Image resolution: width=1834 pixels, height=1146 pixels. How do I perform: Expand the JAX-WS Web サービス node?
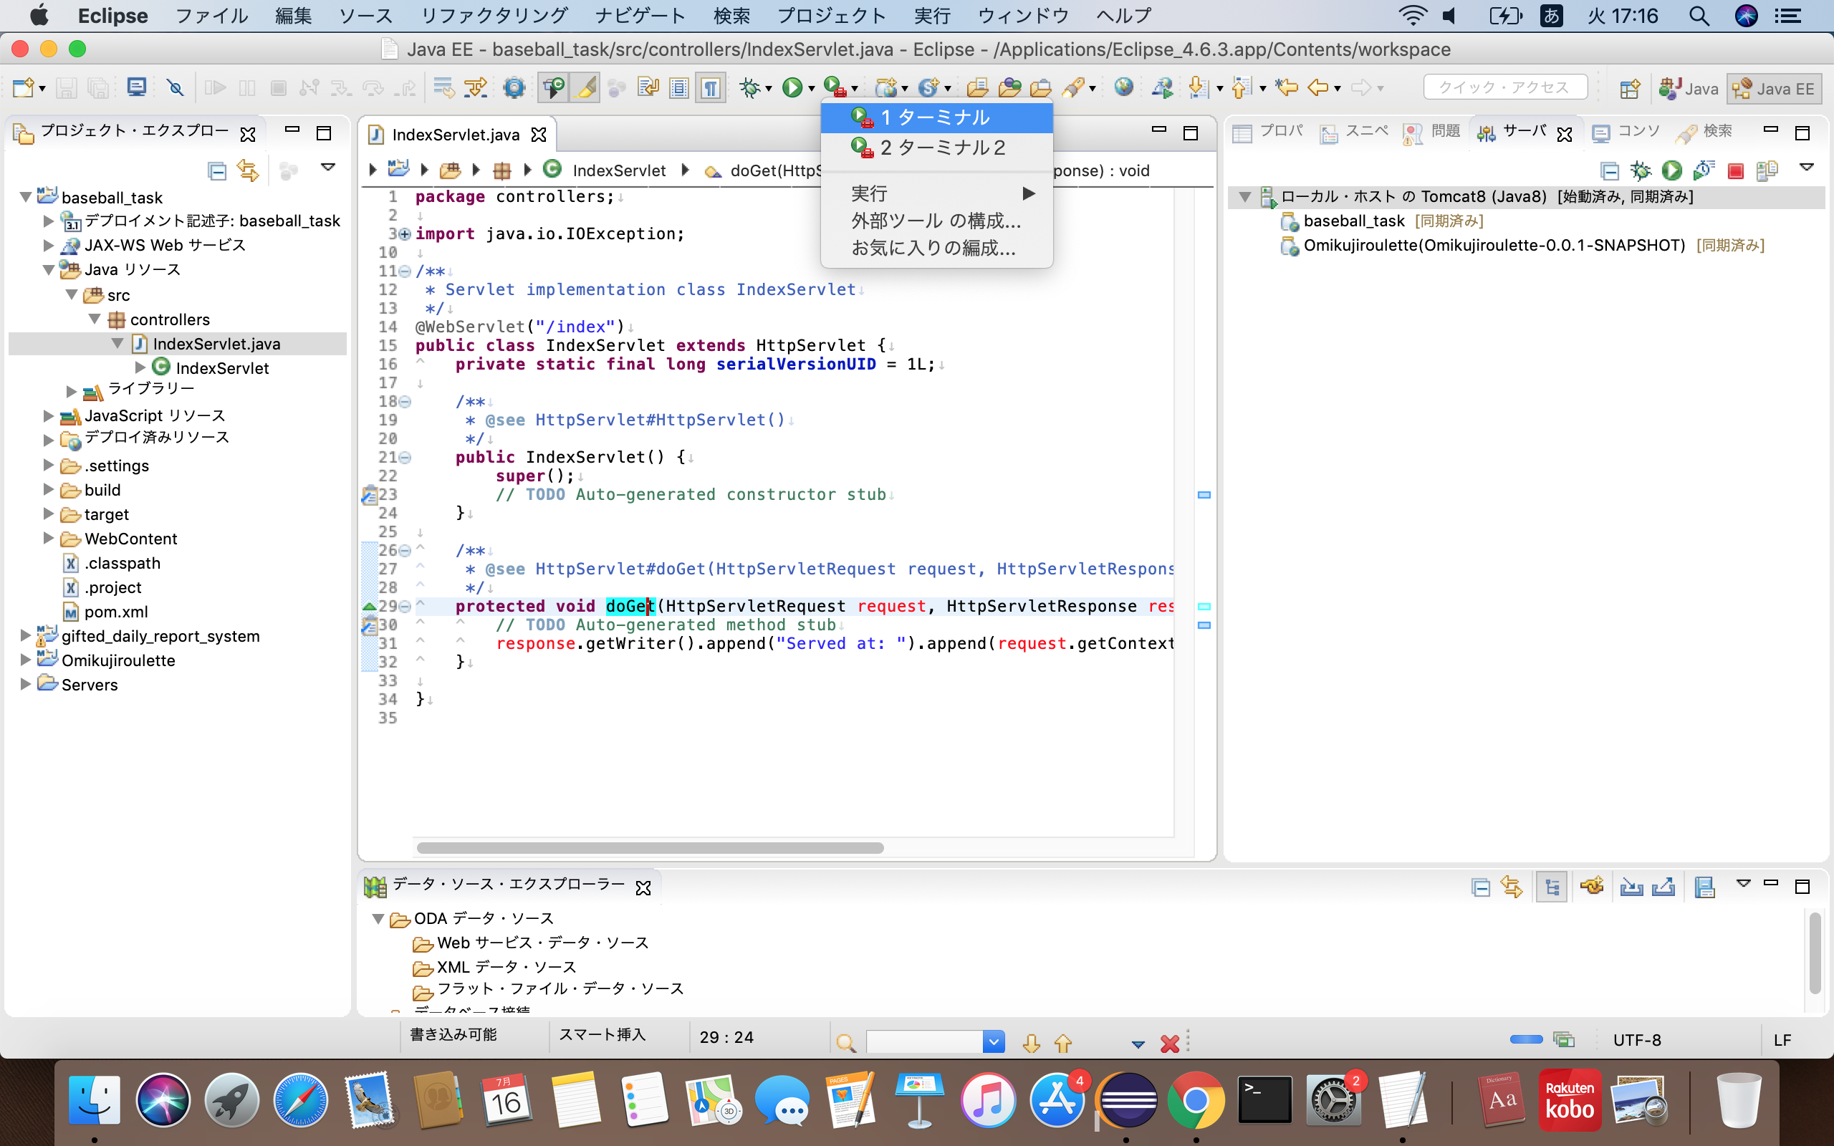pyautogui.click(x=49, y=245)
